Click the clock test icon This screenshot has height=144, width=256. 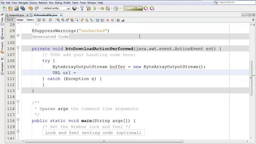(116, 8)
